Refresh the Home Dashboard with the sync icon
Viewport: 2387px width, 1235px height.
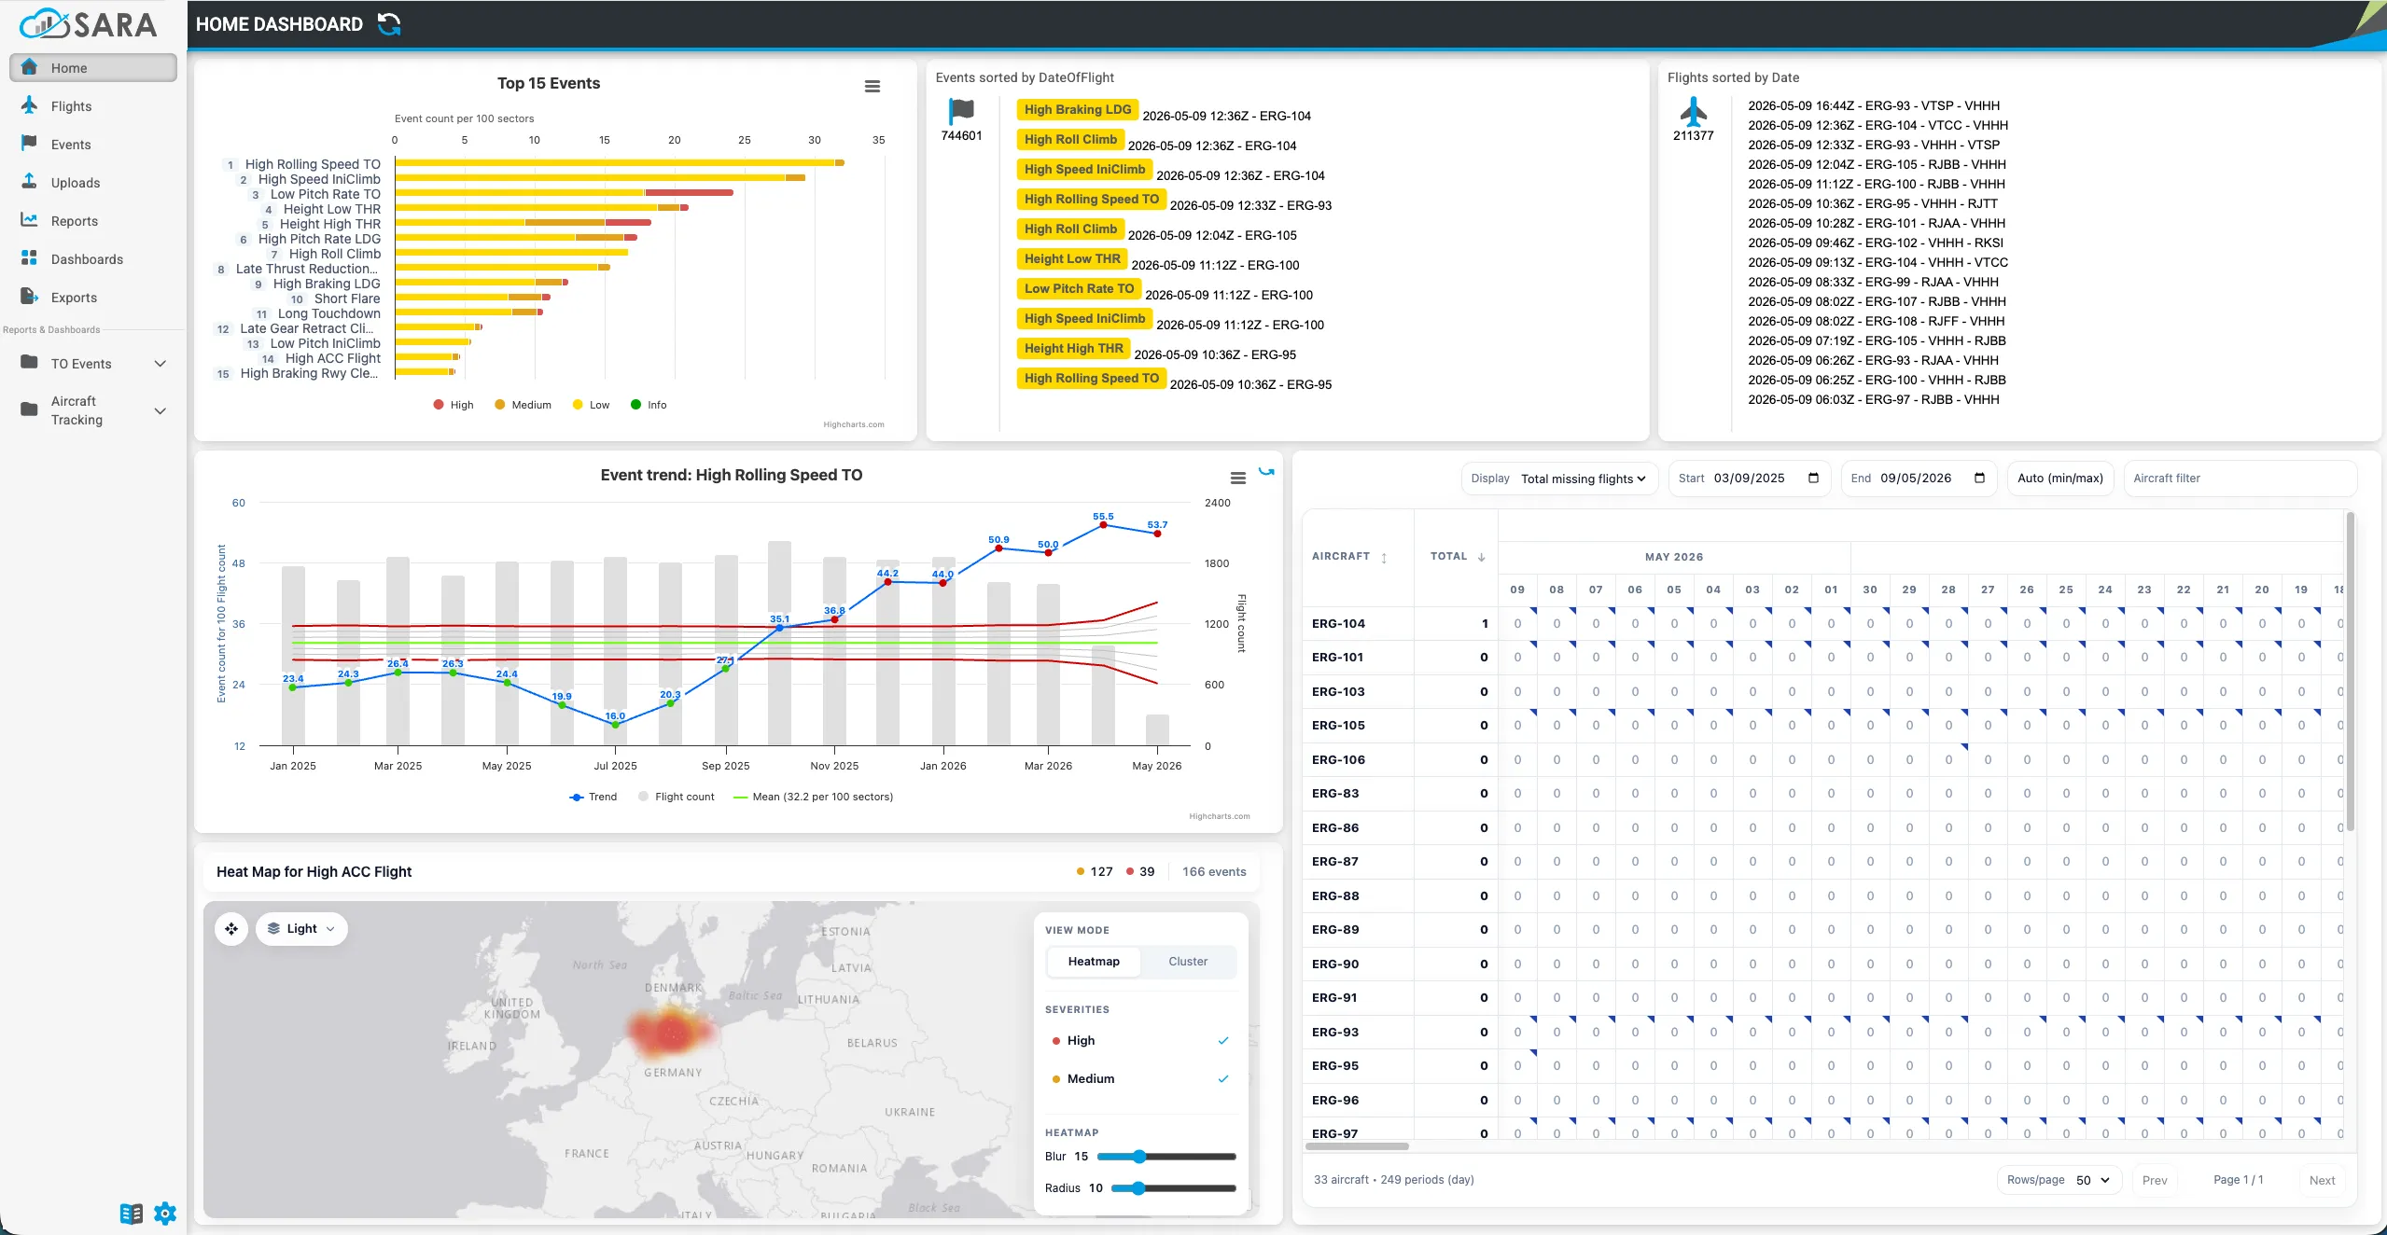[x=389, y=24]
